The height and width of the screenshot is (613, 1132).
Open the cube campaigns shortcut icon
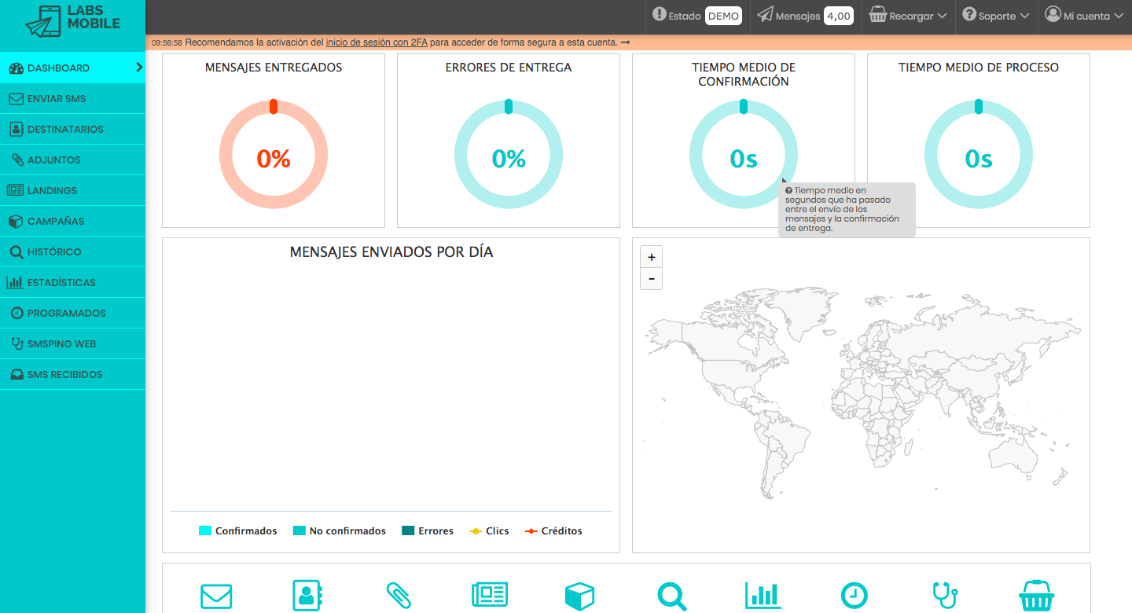(580, 596)
